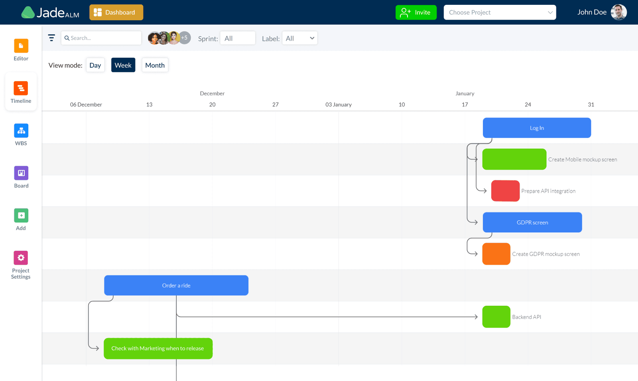Expand the Choose Project dropdown

point(500,12)
